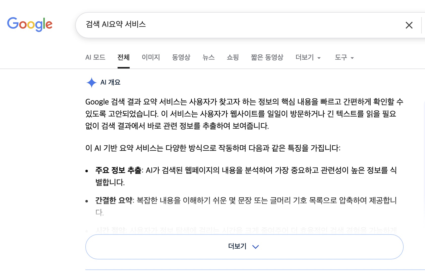Select the 짧은 동영상 tab
The width and height of the screenshot is (425, 272).
pos(267,57)
